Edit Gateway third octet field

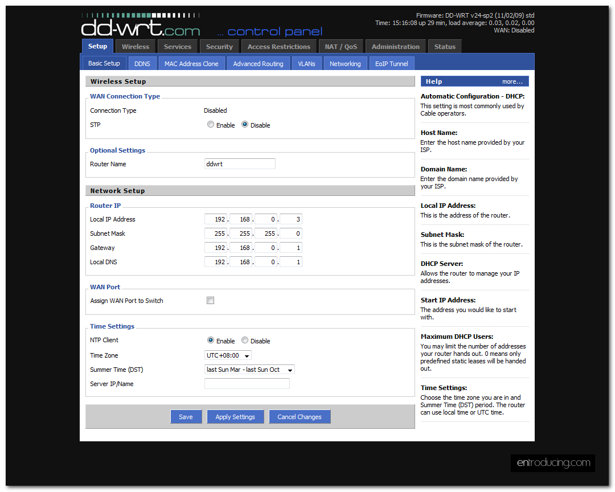click(x=266, y=248)
